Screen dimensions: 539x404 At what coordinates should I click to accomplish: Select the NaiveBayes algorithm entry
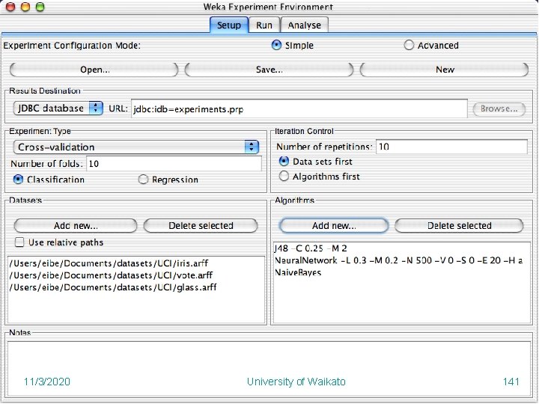(x=298, y=272)
